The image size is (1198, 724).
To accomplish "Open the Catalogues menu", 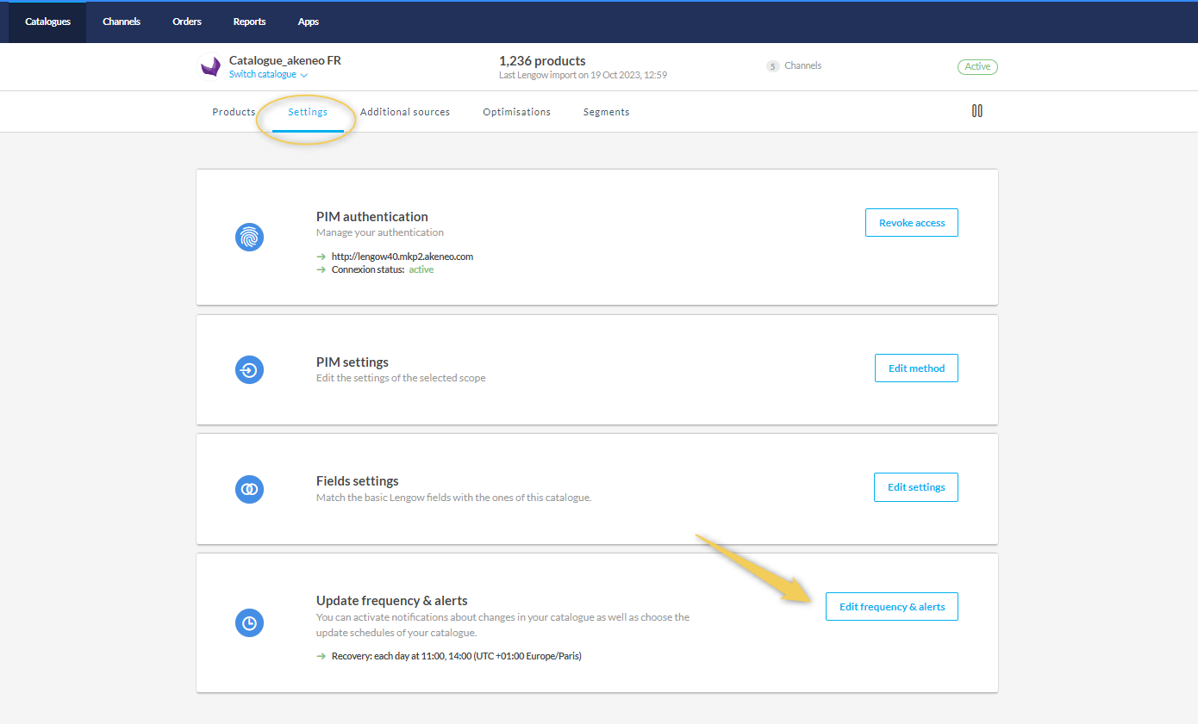I will coord(47,22).
